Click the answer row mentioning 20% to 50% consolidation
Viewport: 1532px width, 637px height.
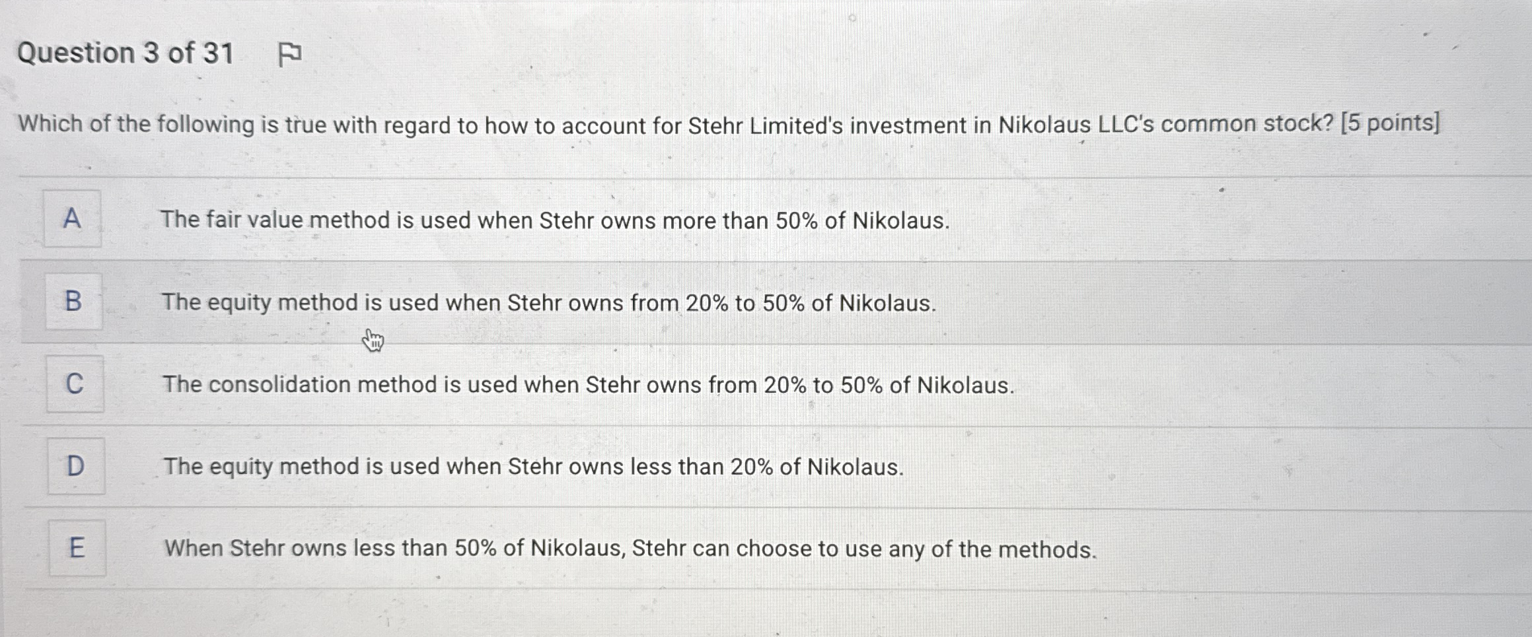[588, 385]
